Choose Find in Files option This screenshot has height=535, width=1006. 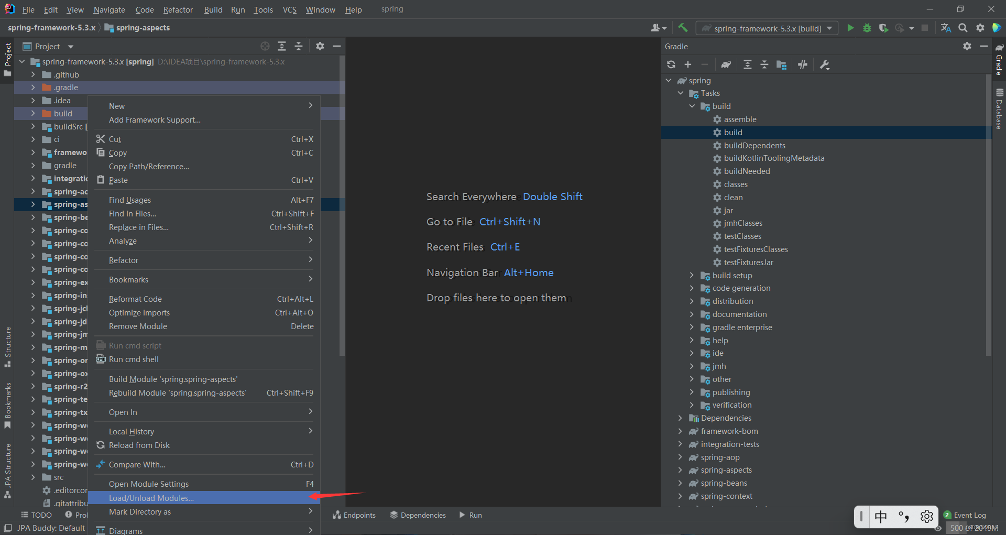(204, 213)
